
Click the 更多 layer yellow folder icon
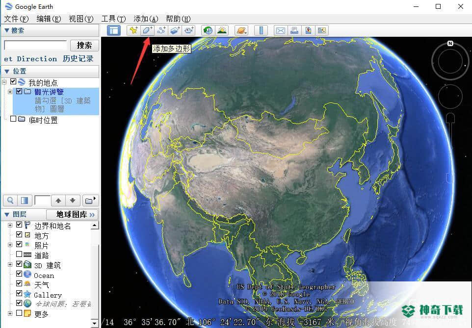pyautogui.click(x=27, y=313)
